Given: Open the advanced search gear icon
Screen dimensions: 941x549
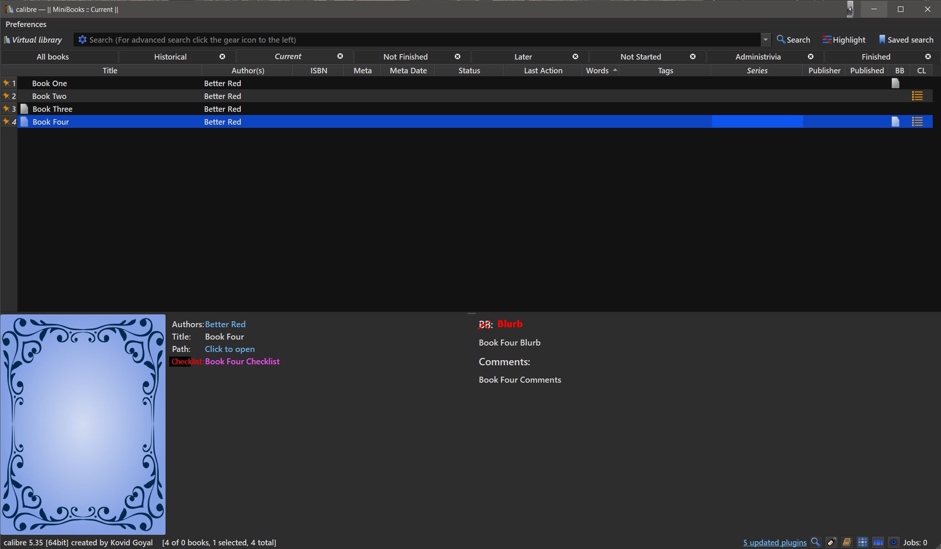Looking at the screenshot, I should point(82,40).
